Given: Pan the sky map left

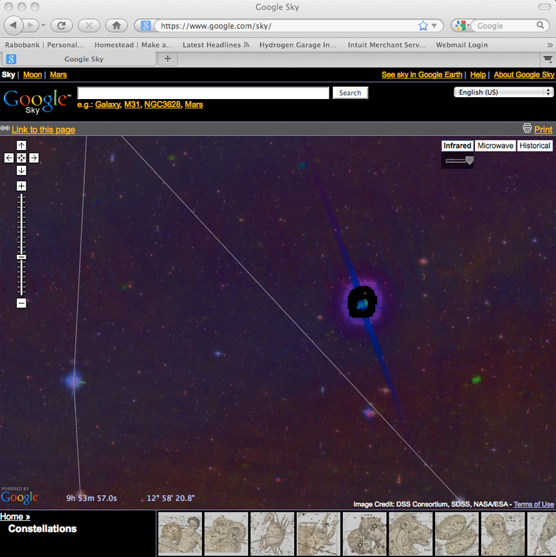Looking at the screenshot, I should [x=9, y=158].
